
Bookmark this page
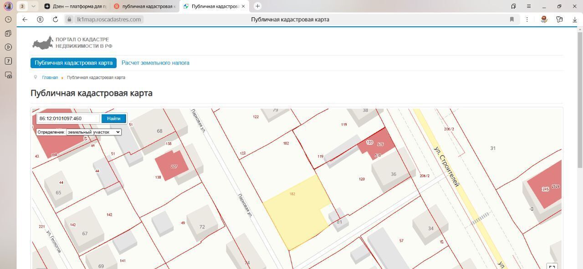pyautogui.click(x=512, y=20)
